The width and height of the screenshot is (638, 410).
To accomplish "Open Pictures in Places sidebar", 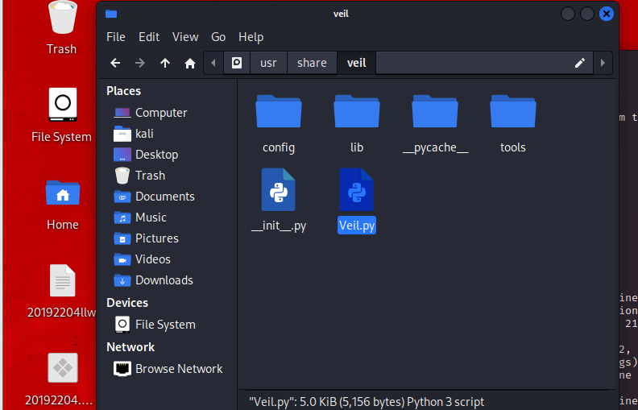I will [146, 238].
